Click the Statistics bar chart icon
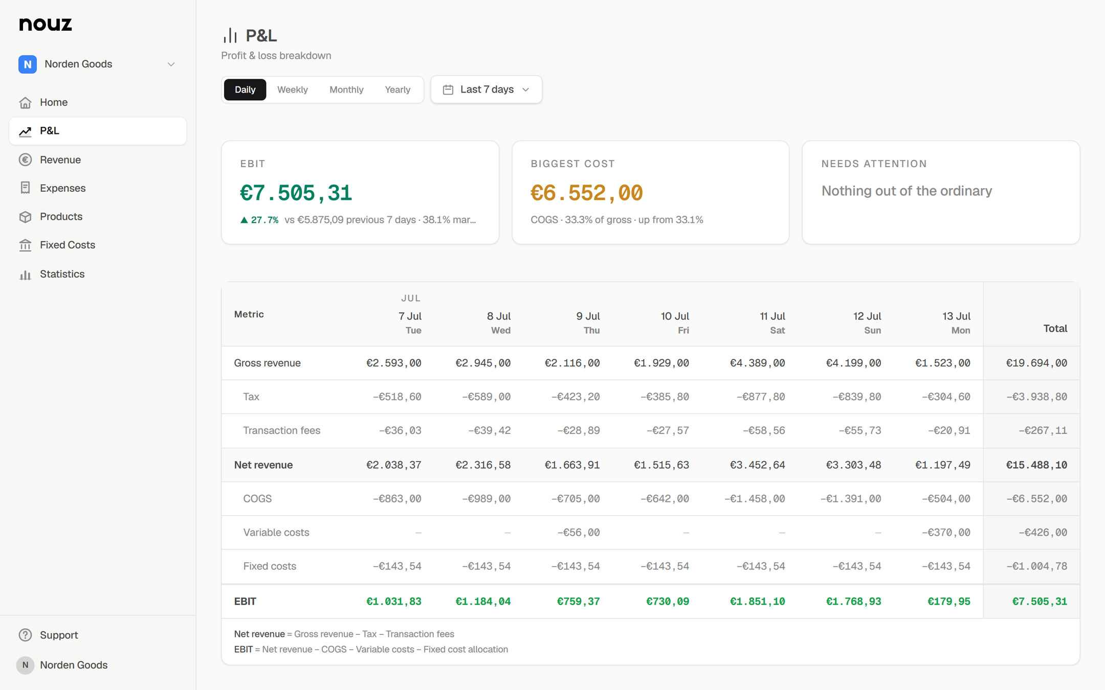The height and width of the screenshot is (690, 1105). (25, 274)
